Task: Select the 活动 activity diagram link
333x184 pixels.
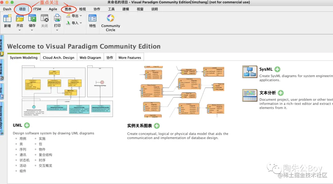Action: (x=23, y=166)
